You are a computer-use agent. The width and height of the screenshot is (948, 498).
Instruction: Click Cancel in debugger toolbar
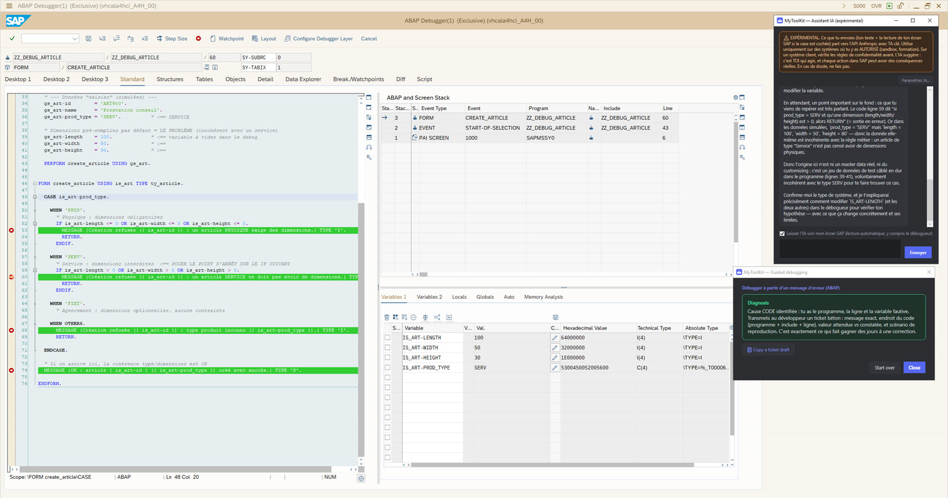[x=369, y=39]
